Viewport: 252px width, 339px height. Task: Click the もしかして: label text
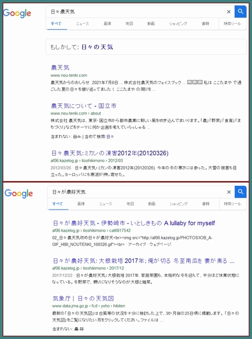[x=64, y=47]
